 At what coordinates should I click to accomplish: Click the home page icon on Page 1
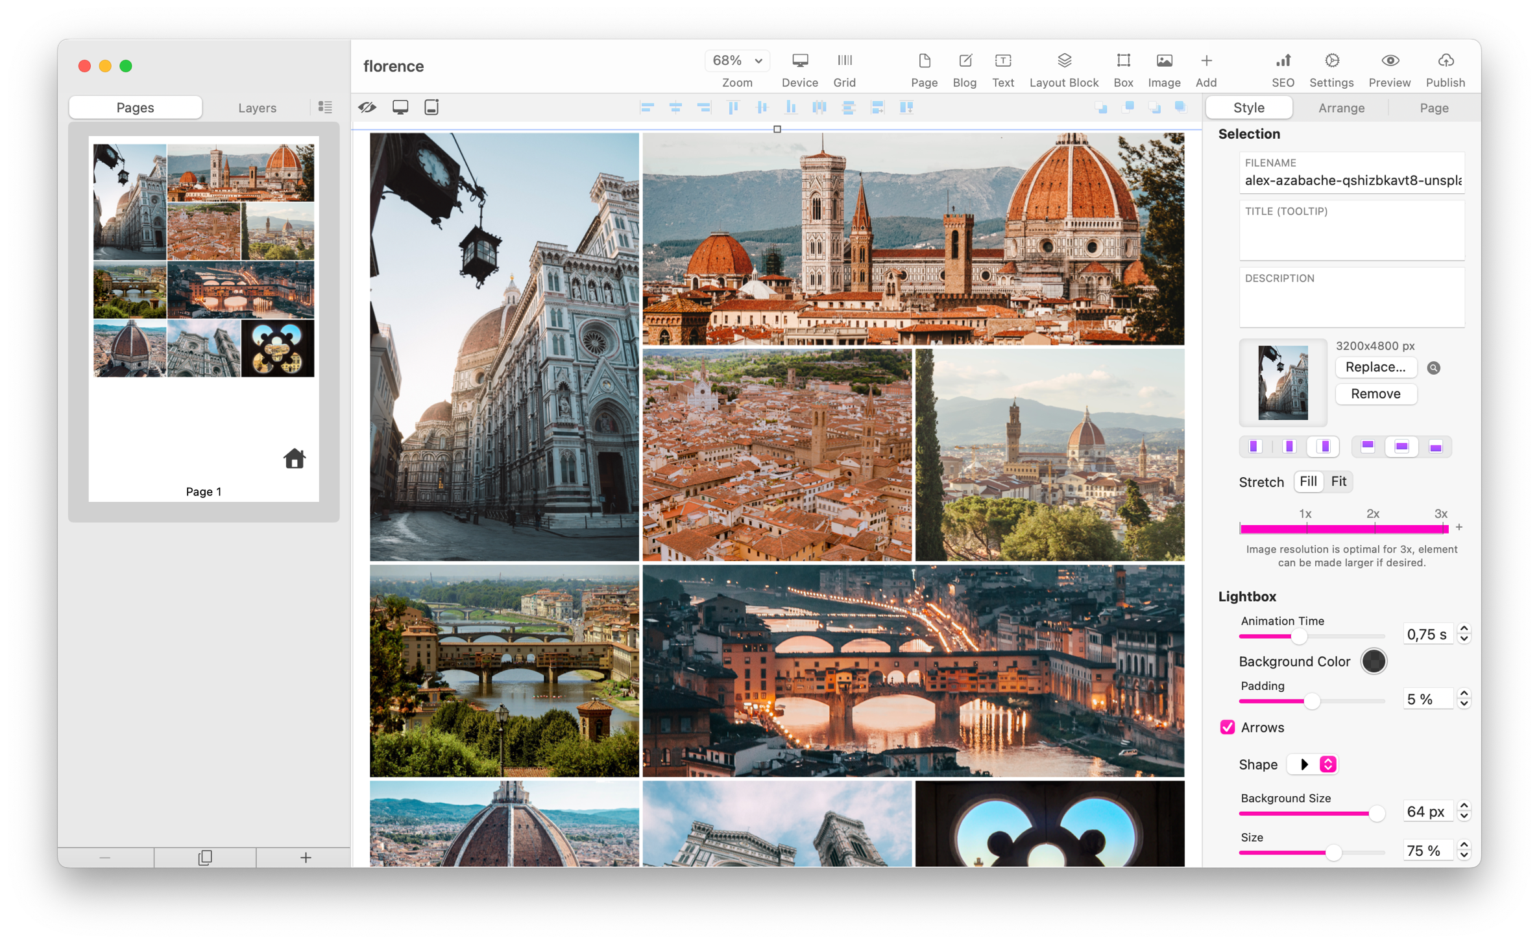[x=294, y=458]
